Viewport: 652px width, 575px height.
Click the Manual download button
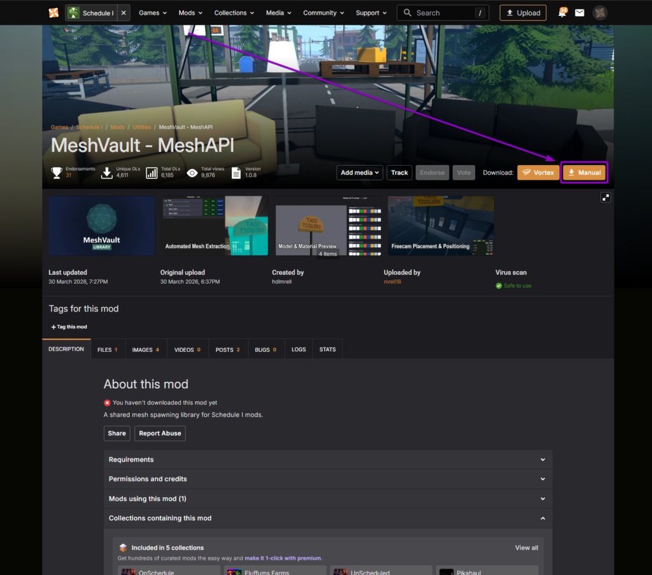point(585,172)
